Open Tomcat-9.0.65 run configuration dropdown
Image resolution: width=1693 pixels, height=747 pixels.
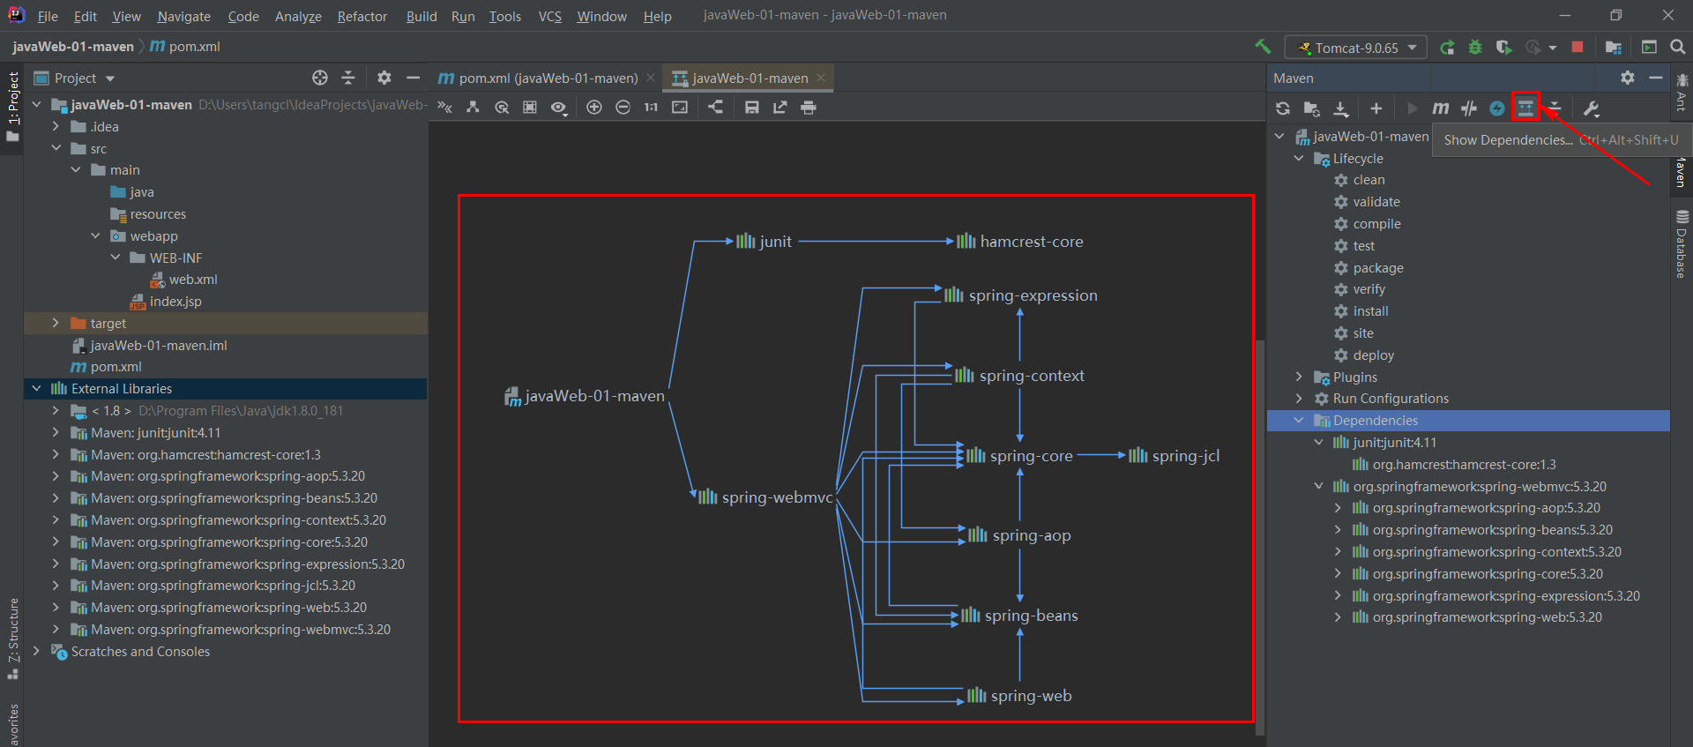tap(1356, 48)
